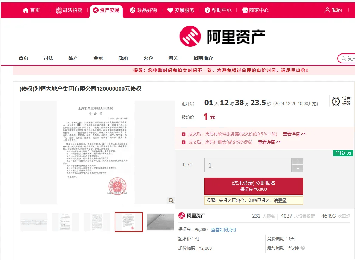Click the red icon beside 软件服务费 notice
Image resolution: width=355 pixels, height=260 pixels.
(x=183, y=134)
